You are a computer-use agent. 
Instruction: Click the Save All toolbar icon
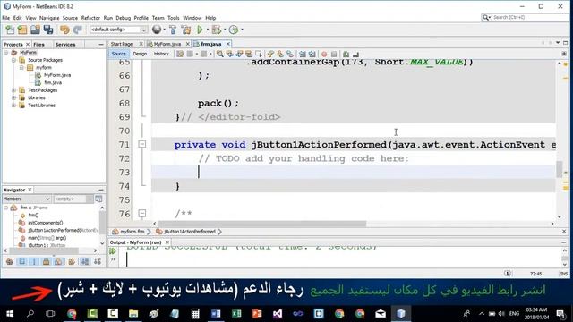(47, 30)
